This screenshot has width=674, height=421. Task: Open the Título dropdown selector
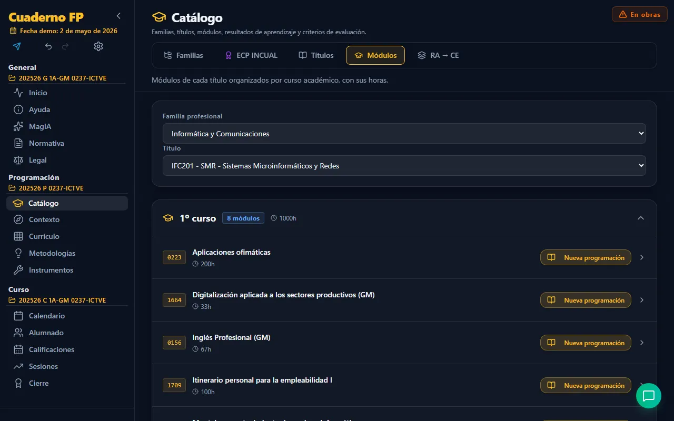tap(404, 166)
